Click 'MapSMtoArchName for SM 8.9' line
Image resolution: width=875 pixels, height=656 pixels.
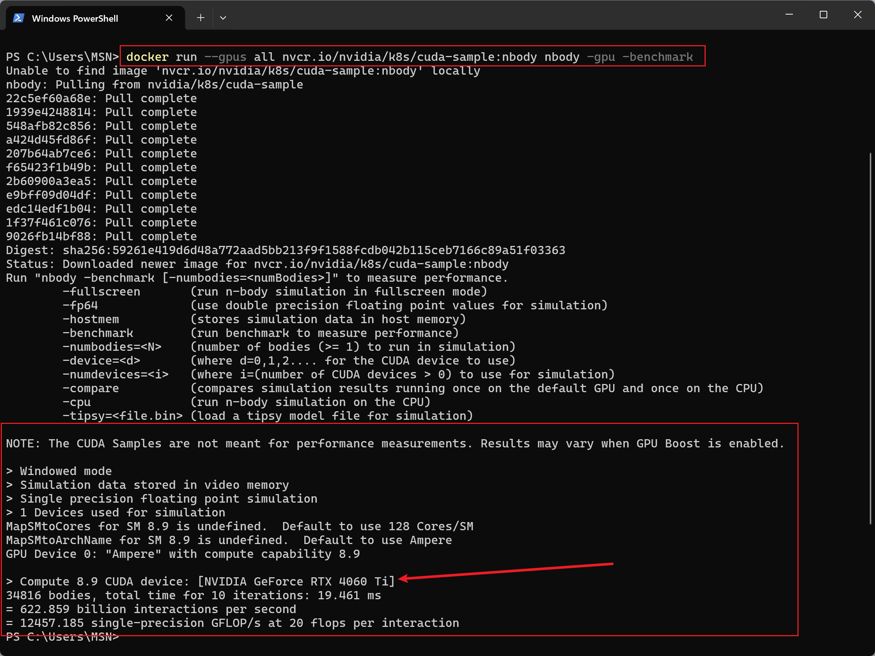tap(229, 540)
